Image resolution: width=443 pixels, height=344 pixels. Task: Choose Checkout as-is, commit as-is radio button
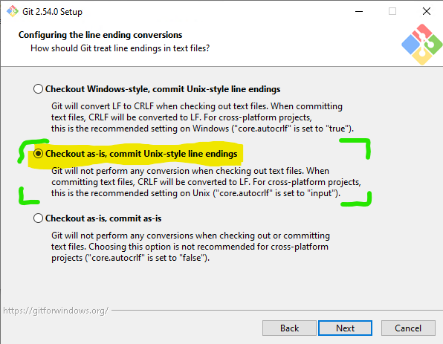[x=38, y=218]
